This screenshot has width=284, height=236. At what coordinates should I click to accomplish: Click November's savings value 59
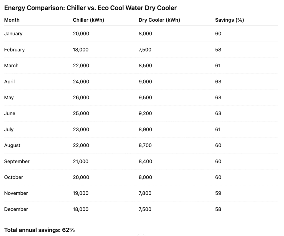218,193
